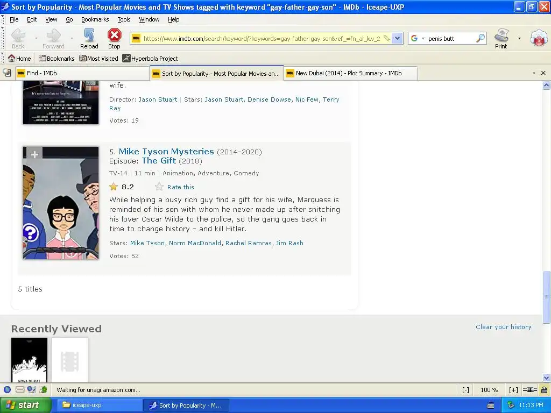Image resolution: width=551 pixels, height=413 pixels.
Task: Open the Nova Dubai recently viewed thumbnail
Action: tap(29, 360)
